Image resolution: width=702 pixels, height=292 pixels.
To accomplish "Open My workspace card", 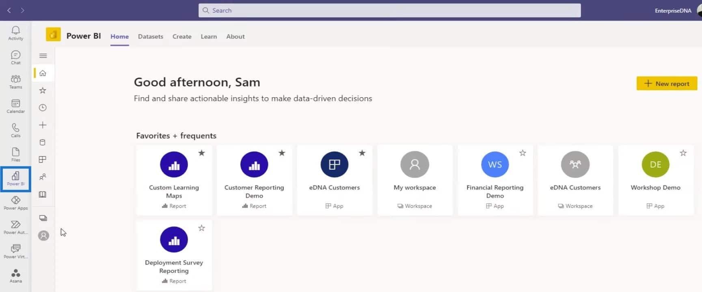I will coord(415,180).
